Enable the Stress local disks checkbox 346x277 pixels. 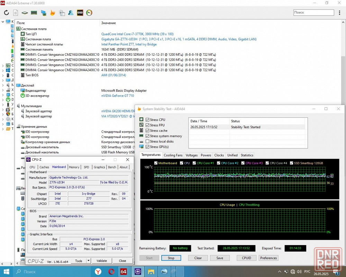[x=148, y=141]
